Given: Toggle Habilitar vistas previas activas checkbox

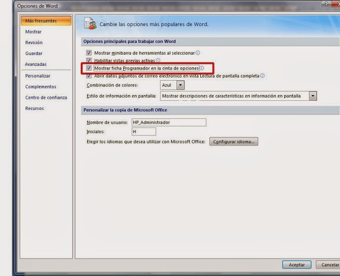Looking at the screenshot, I should tap(89, 60).
